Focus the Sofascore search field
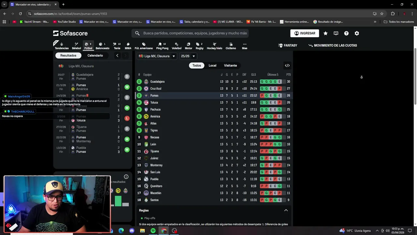This screenshot has height=235, width=417. pyautogui.click(x=190, y=33)
